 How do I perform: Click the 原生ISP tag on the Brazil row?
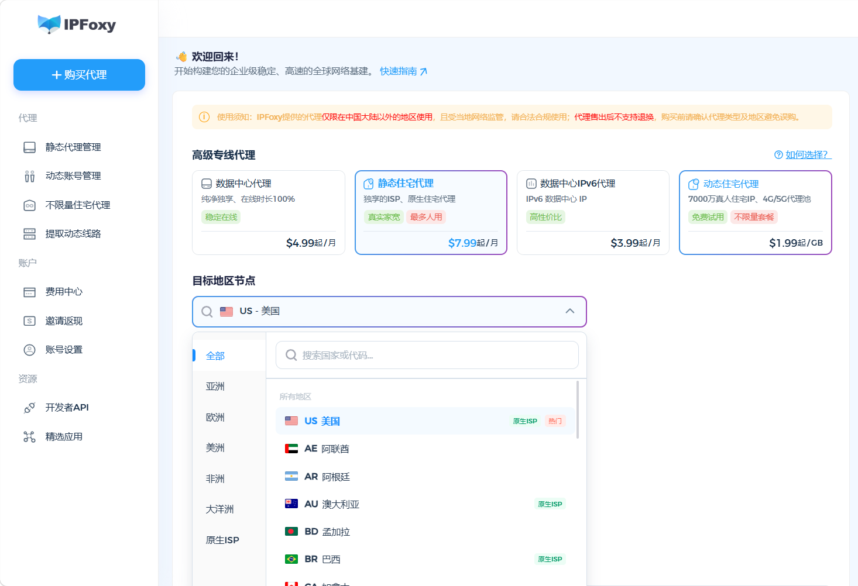point(550,559)
